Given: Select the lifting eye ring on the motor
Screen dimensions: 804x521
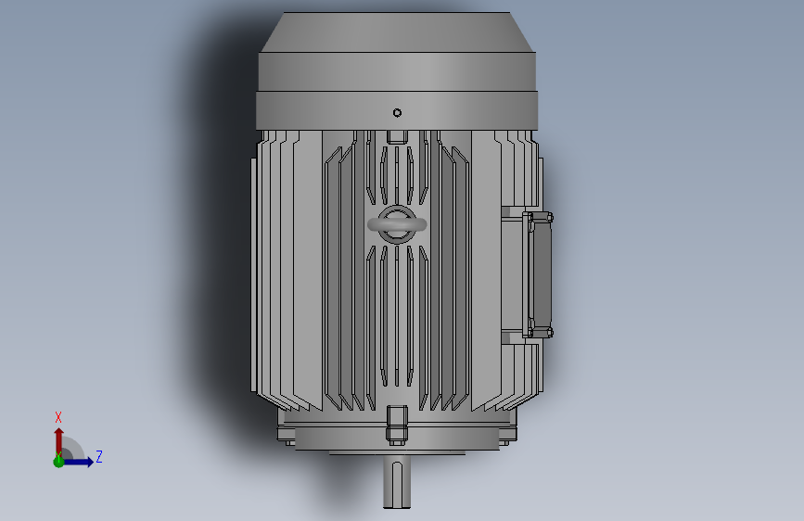Looking at the screenshot, I should coord(397,224).
